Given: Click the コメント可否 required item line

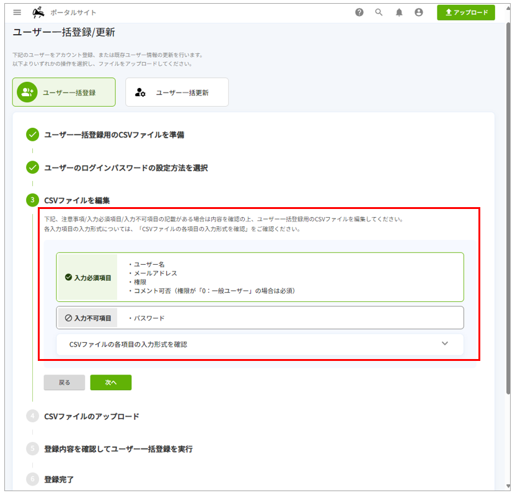Looking at the screenshot, I should (x=214, y=291).
